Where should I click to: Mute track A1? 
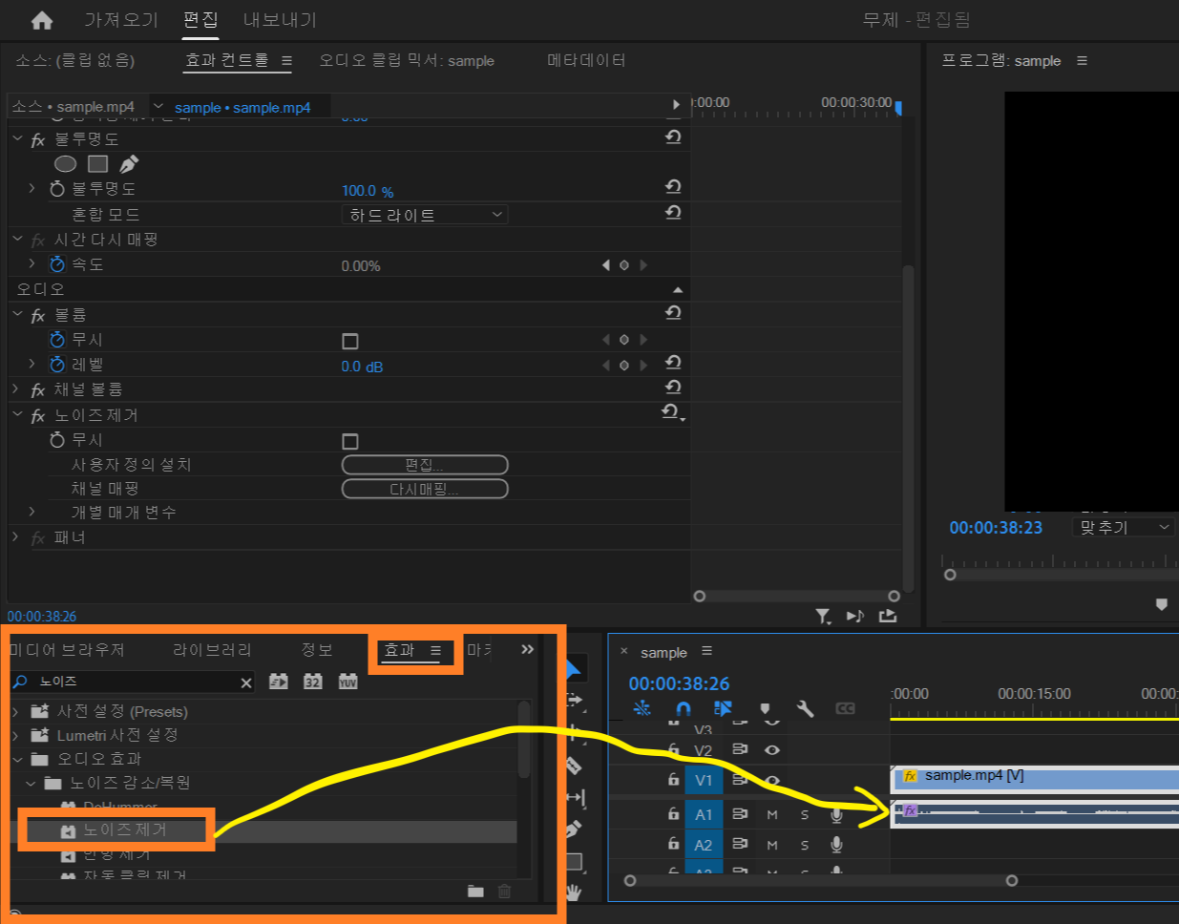[772, 815]
